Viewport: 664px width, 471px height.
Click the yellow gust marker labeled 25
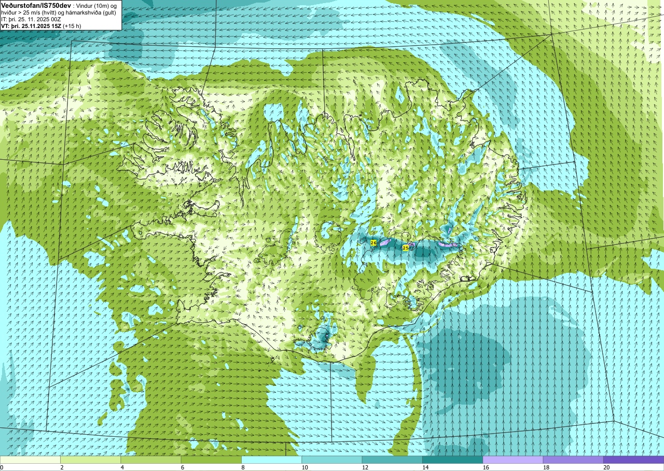(x=406, y=248)
